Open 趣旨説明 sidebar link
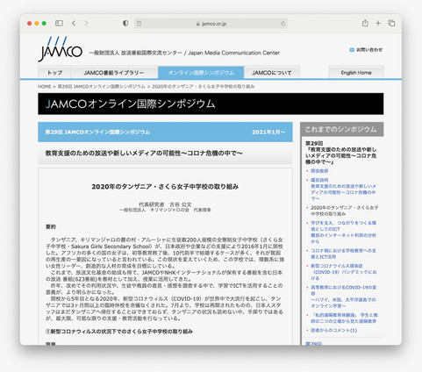 (319, 180)
